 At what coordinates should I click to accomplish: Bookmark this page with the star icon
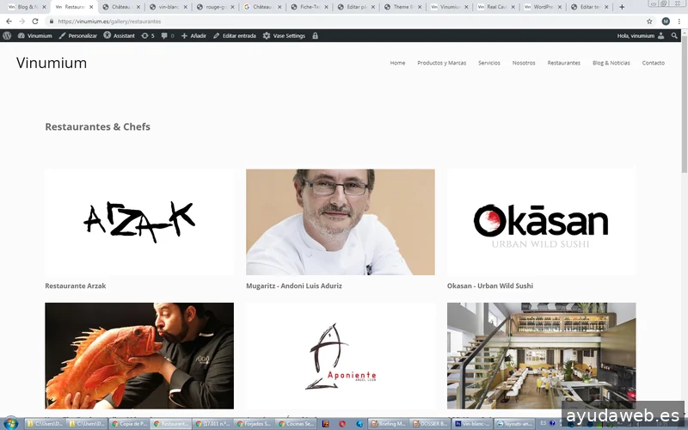(649, 21)
